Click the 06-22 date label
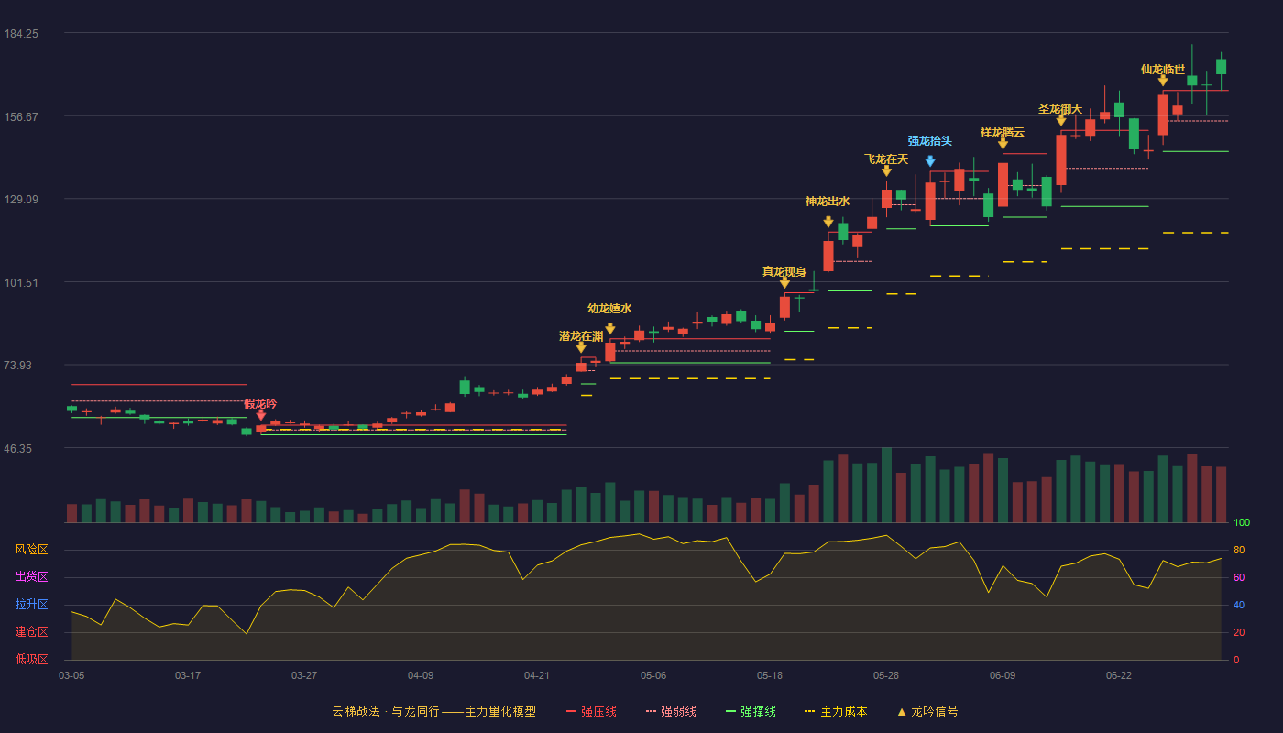1283x733 pixels. tap(1119, 675)
